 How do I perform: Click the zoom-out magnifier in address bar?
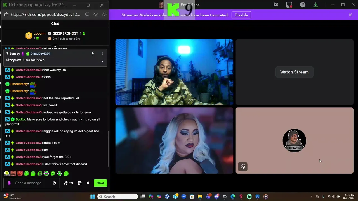click(87, 15)
